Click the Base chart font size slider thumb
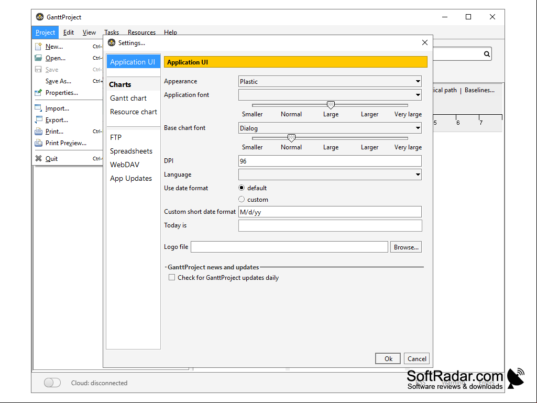 click(x=291, y=138)
